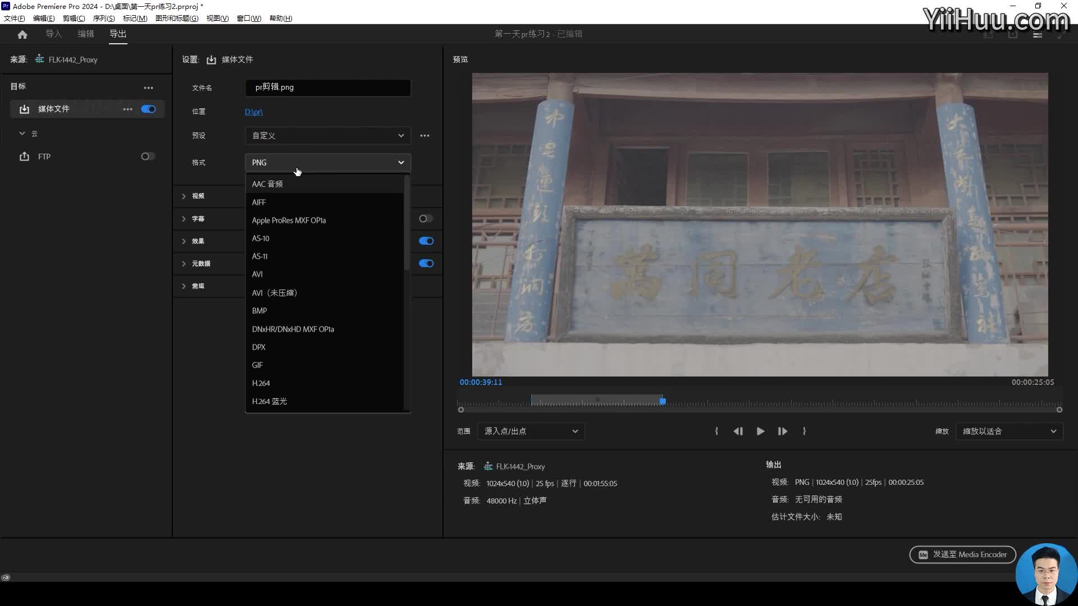The height and width of the screenshot is (606, 1078).
Task: Open the preset dropdown 自定义
Action: coord(328,136)
